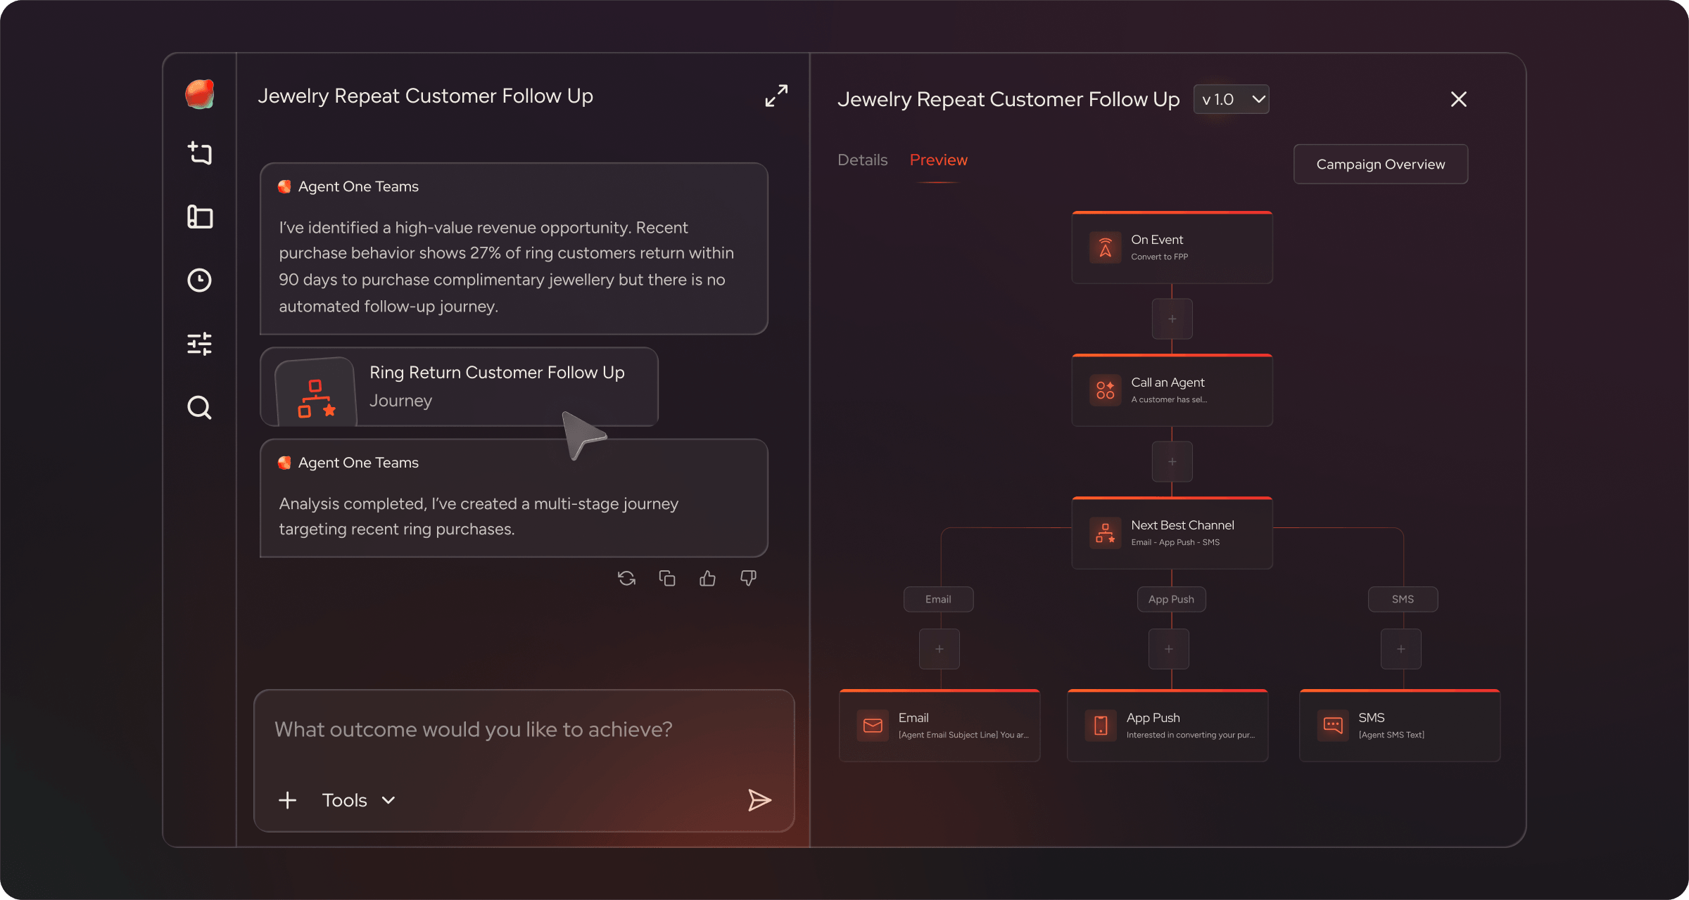This screenshot has width=1689, height=900.
Task: Add step below the On Event node
Action: click(1172, 319)
